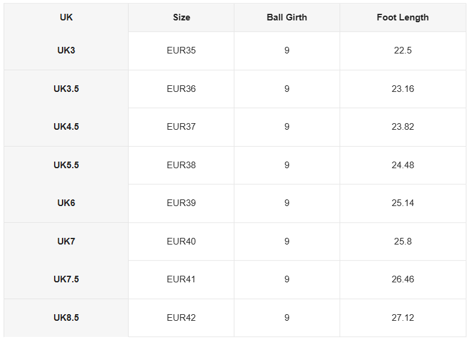Select the UK3.5 row label
Screen dimensions: 467x340
pos(66,89)
